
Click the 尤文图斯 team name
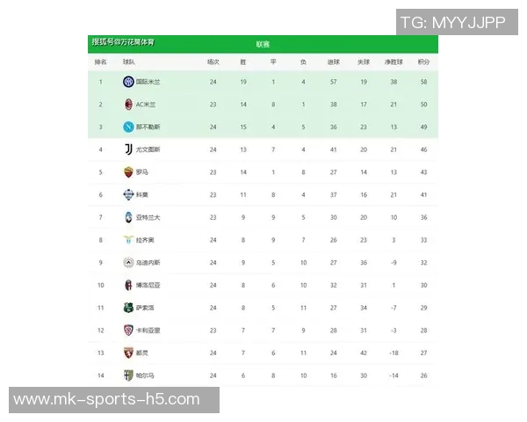pyautogui.click(x=148, y=149)
